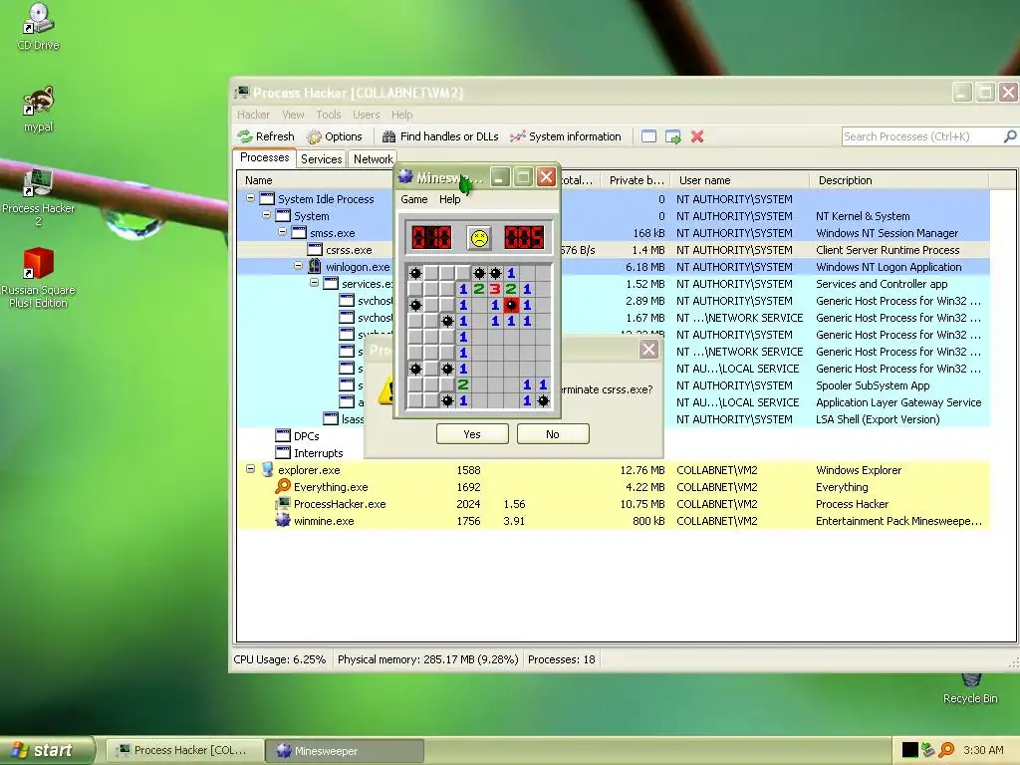The image size is (1020, 765).
Task: Select the ProcessHacker.exe process row
Action: click(x=613, y=503)
